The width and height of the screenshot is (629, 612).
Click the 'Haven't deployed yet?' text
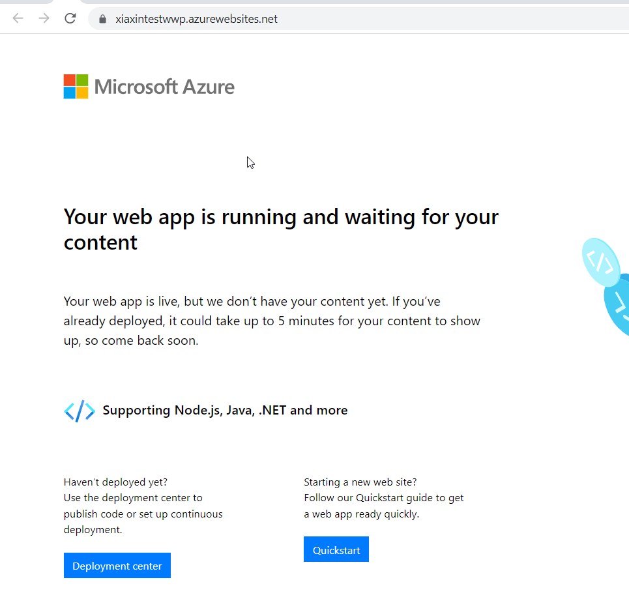115,482
